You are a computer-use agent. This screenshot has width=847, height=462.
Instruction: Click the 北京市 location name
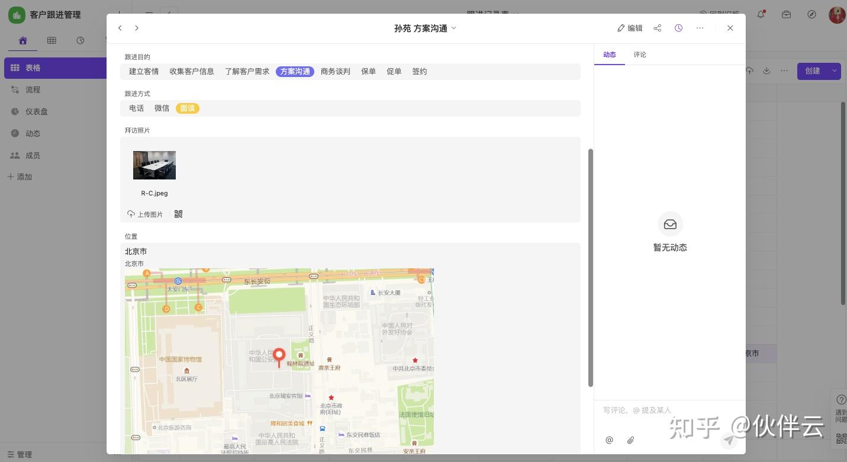tap(136, 252)
